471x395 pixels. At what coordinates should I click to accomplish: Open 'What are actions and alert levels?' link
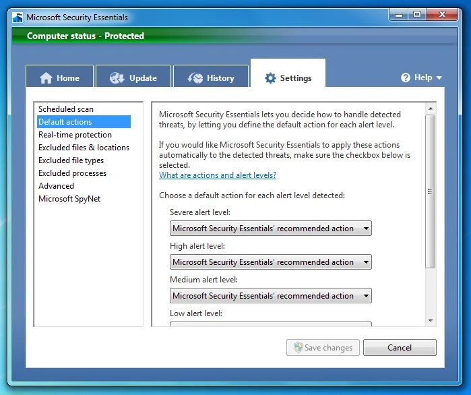point(218,175)
